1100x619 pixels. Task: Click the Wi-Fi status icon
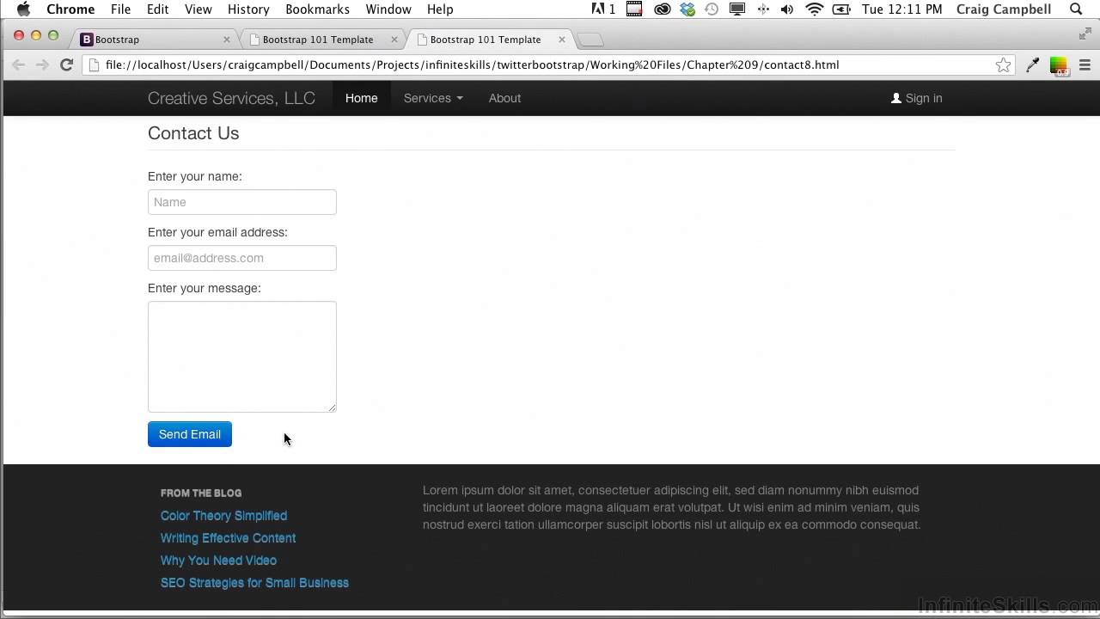tap(814, 9)
